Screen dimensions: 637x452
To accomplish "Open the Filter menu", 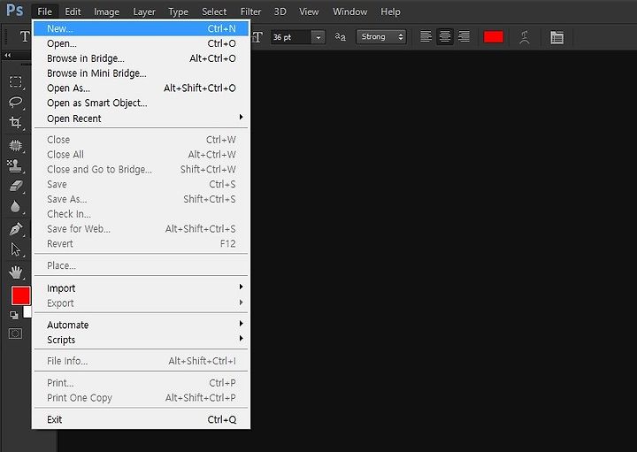I will [250, 11].
